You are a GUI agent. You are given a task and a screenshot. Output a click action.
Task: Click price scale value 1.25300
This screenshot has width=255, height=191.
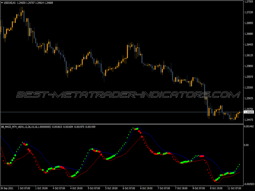(249, 87)
